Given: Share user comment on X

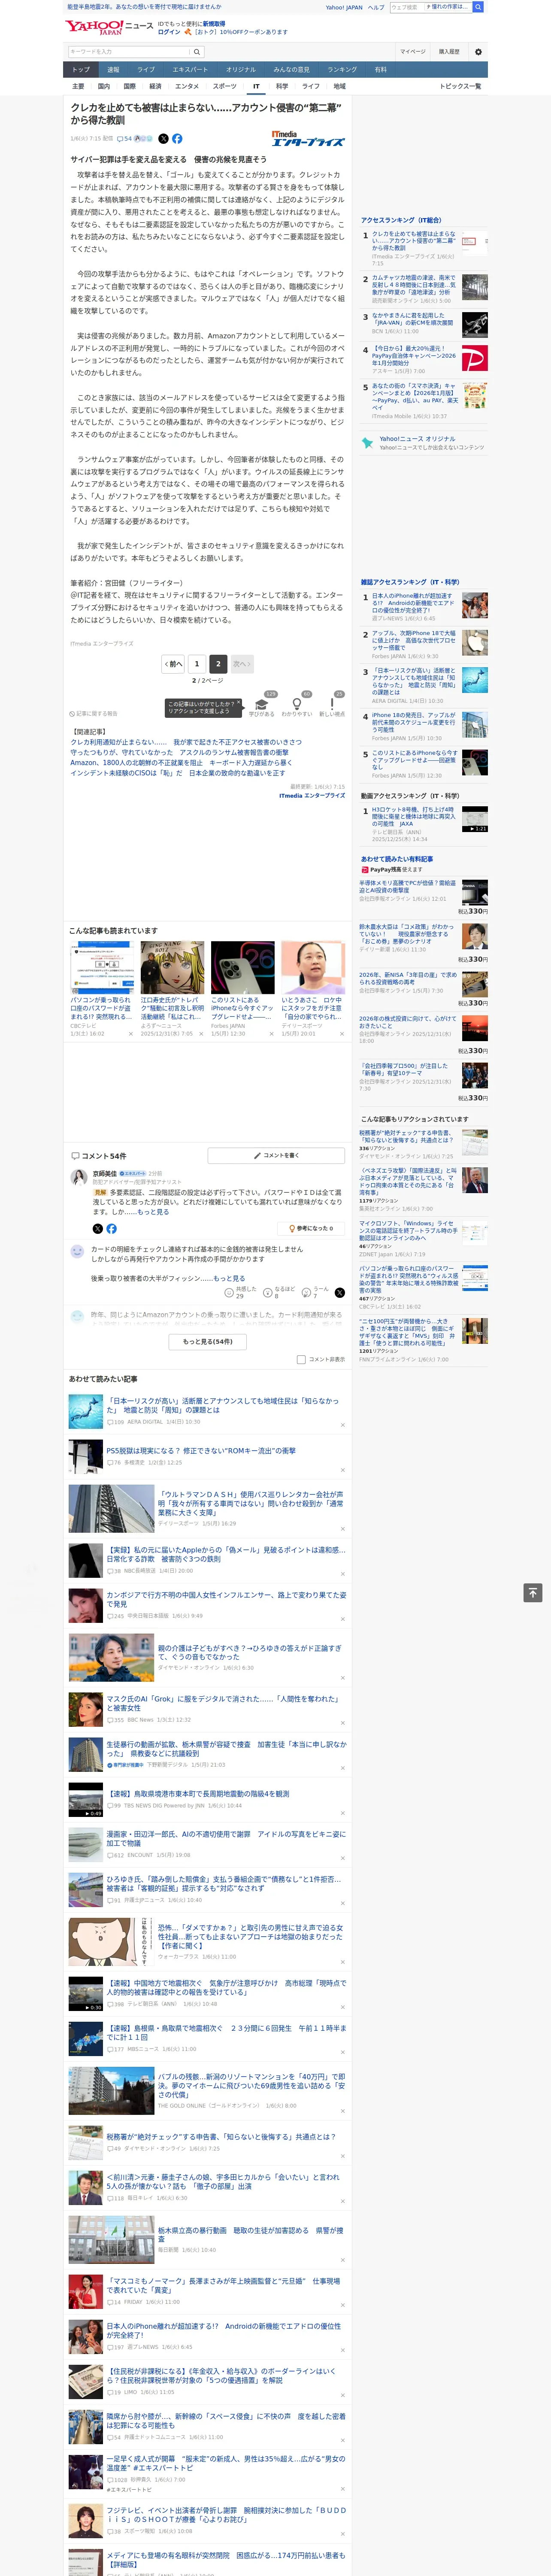Looking at the screenshot, I should (340, 1293).
